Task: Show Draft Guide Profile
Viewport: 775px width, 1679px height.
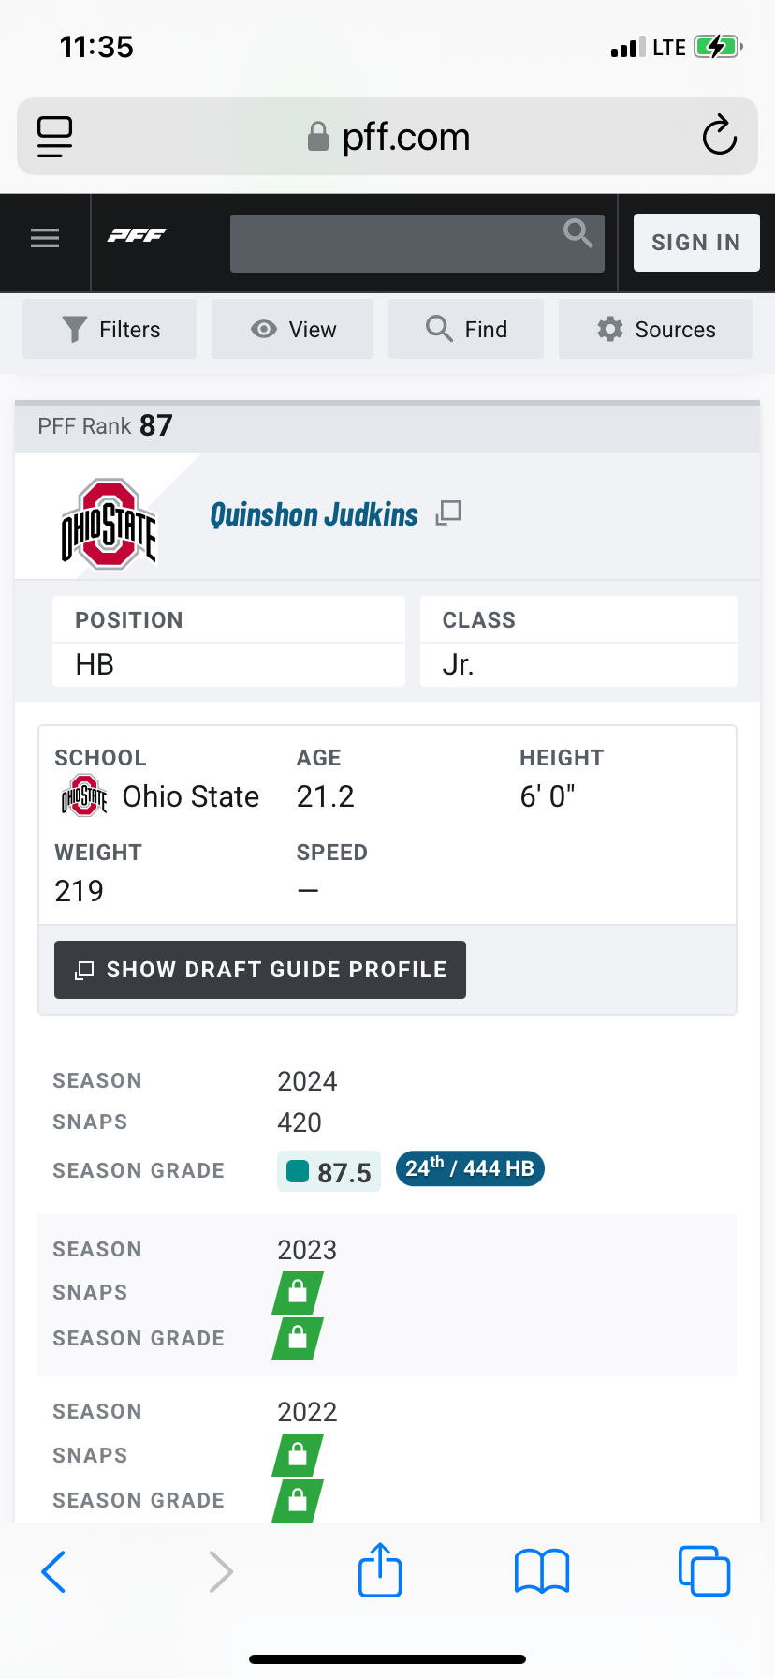Action: [260, 970]
